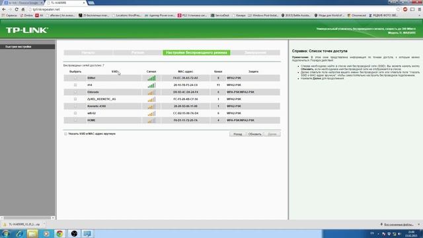Open the Zimbra bookmark
Viewport: 423px width, 238px height.
[x=26, y=16]
